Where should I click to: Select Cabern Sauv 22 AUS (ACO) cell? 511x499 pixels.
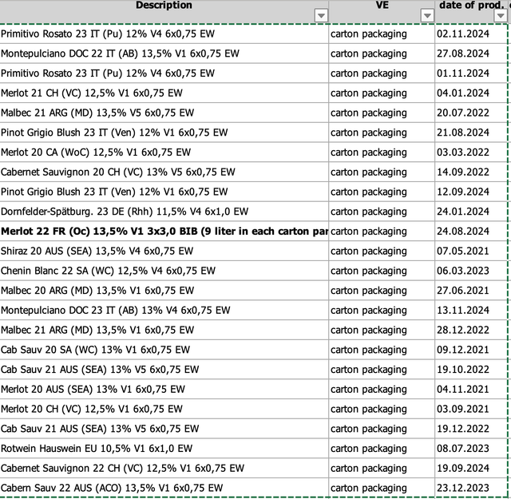pos(164,488)
